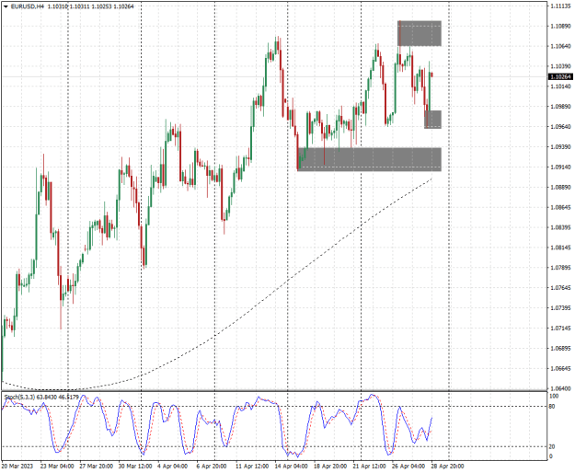Viewport: 575px width, 473px height.
Task: Click the 30 Mar 12:00 time label
Action: click(x=135, y=467)
